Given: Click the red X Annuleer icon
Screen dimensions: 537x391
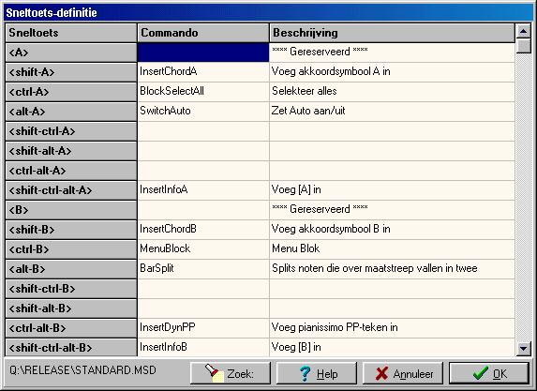Looking at the screenshot, I should coord(381,373).
